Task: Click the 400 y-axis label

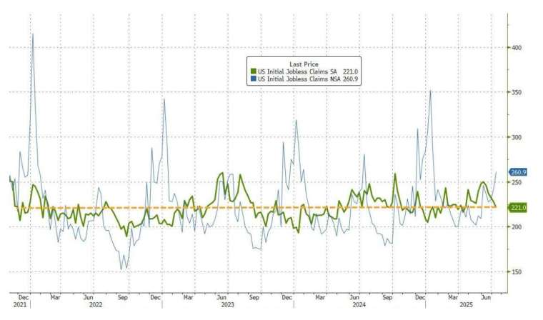Action: click(x=517, y=48)
